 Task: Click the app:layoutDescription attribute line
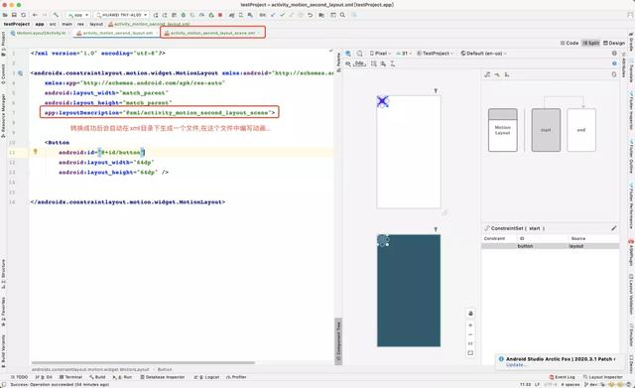pos(160,112)
